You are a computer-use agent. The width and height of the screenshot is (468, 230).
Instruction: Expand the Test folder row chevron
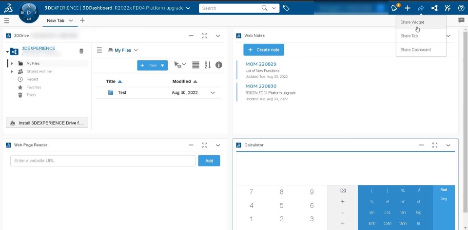click(x=213, y=93)
